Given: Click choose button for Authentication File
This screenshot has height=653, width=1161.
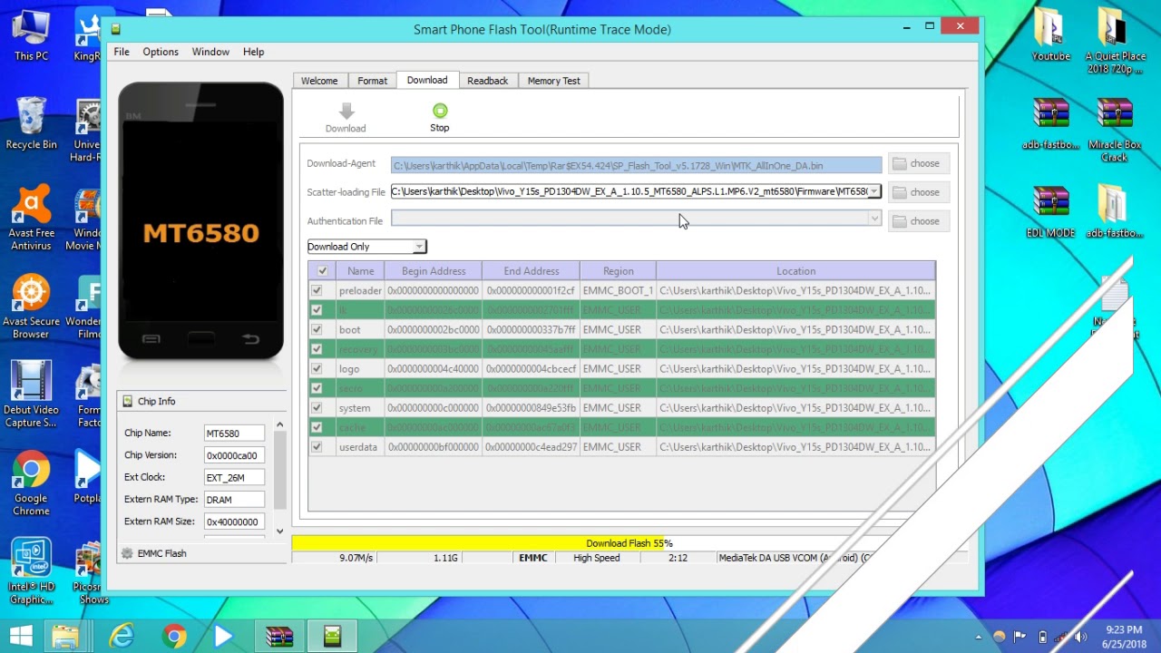Looking at the screenshot, I should coord(919,221).
